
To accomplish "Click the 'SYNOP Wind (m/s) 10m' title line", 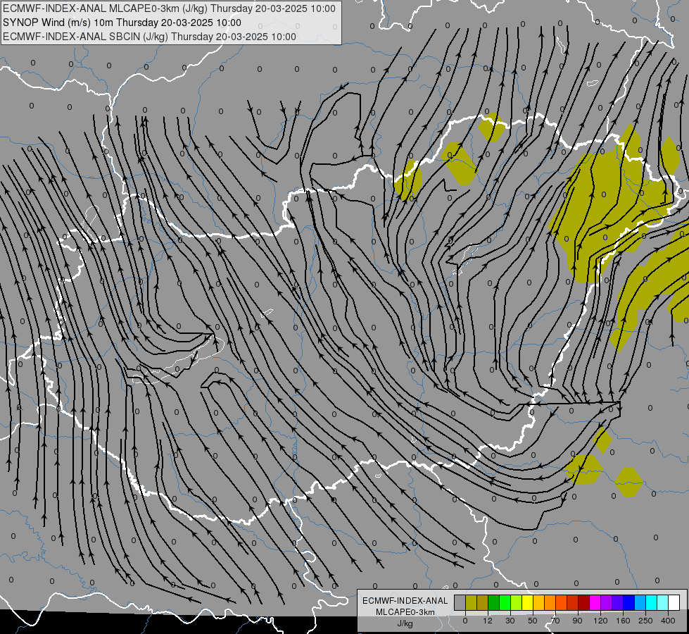I will point(58,23).
